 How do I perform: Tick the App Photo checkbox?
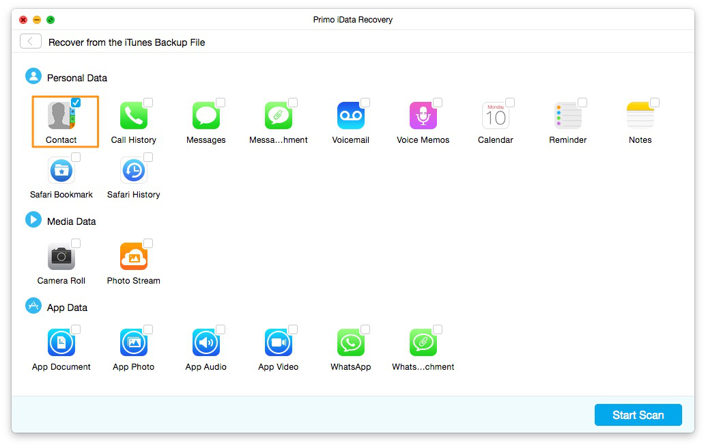(148, 329)
